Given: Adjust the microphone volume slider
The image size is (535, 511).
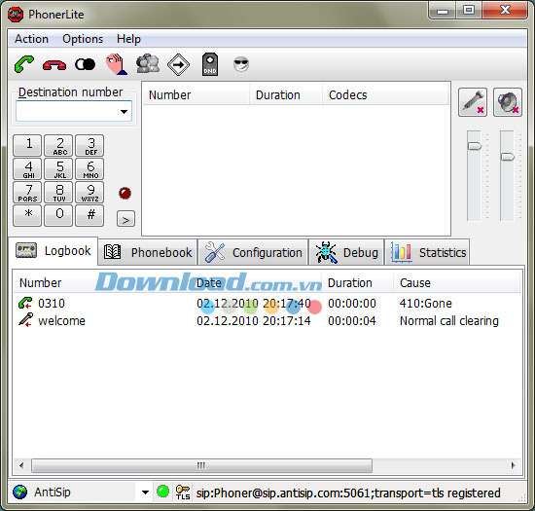Looking at the screenshot, I should [474, 146].
